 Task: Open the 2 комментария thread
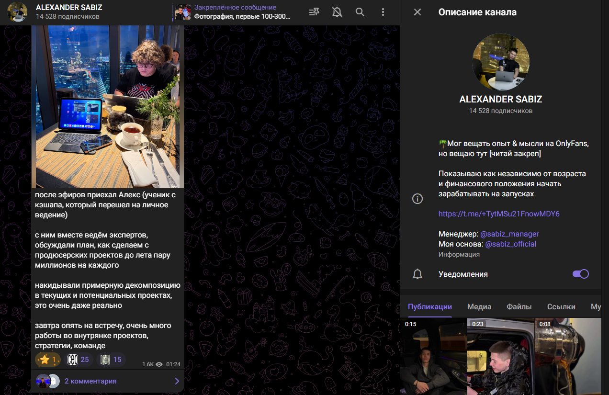[x=90, y=381]
